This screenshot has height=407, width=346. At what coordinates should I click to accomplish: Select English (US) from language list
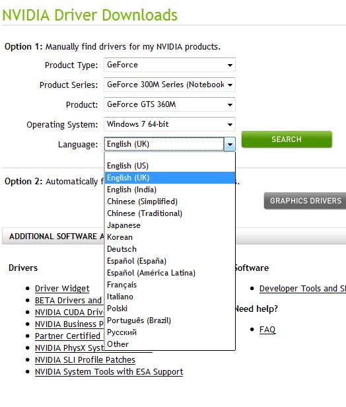coord(170,166)
